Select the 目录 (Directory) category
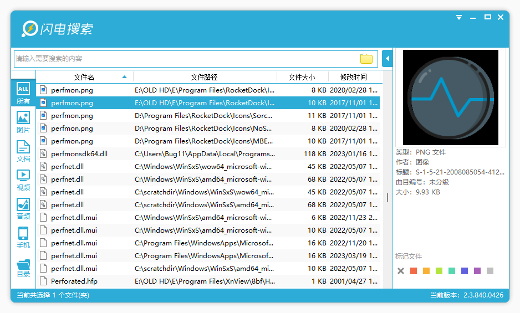The width and height of the screenshot is (520, 313). point(23,267)
